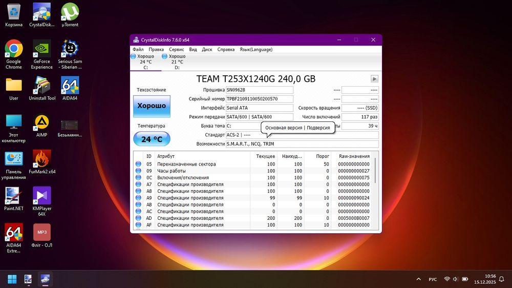Screen dimensions: 512x288
Task: Open AIDA64 Extreme desktop shortcut
Action: coord(14,238)
